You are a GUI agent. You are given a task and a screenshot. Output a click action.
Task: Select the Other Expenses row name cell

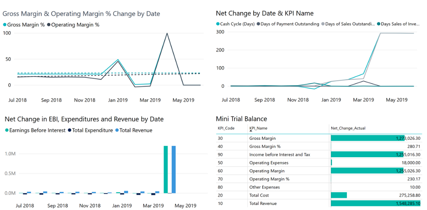[x=288, y=187]
